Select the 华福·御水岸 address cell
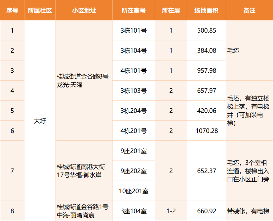The image size is (273, 221). click(84, 171)
